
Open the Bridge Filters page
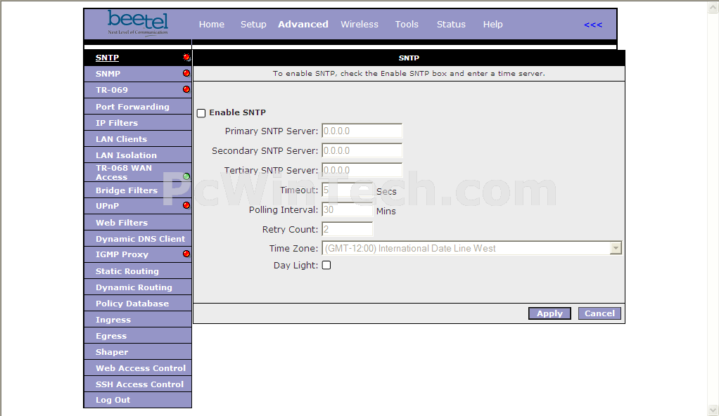(x=126, y=190)
